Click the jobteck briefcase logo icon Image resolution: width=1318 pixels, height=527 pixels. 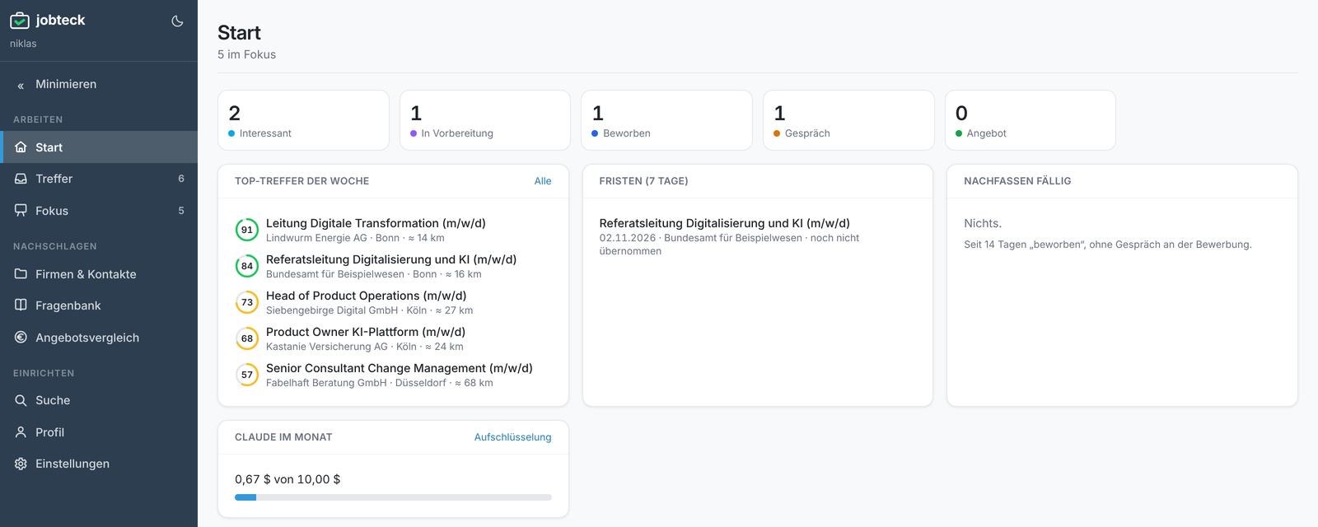pyautogui.click(x=20, y=21)
